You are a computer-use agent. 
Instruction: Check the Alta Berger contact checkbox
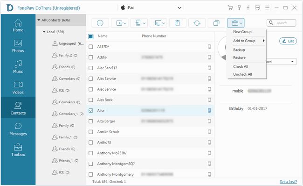[90, 122]
